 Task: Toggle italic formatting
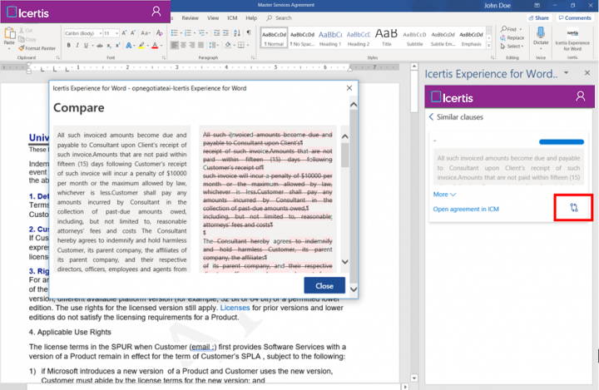tap(76, 45)
